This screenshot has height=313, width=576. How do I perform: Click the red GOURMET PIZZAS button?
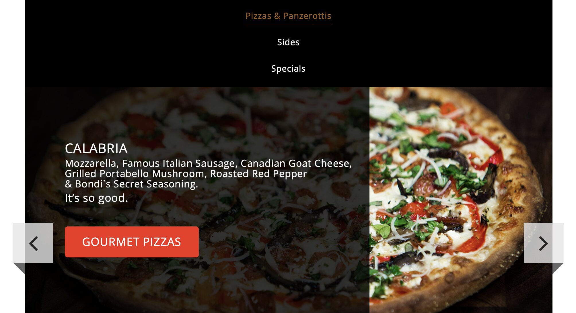pyautogui.click(x=132, y=242)
